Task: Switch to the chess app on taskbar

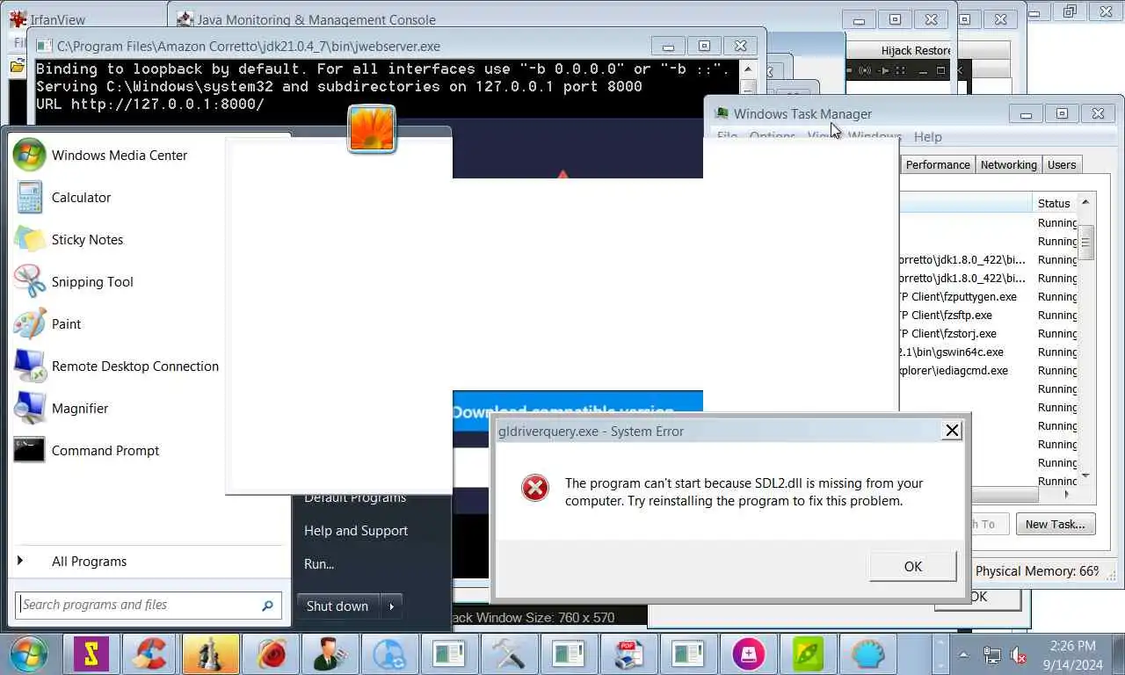Action: 211,654
